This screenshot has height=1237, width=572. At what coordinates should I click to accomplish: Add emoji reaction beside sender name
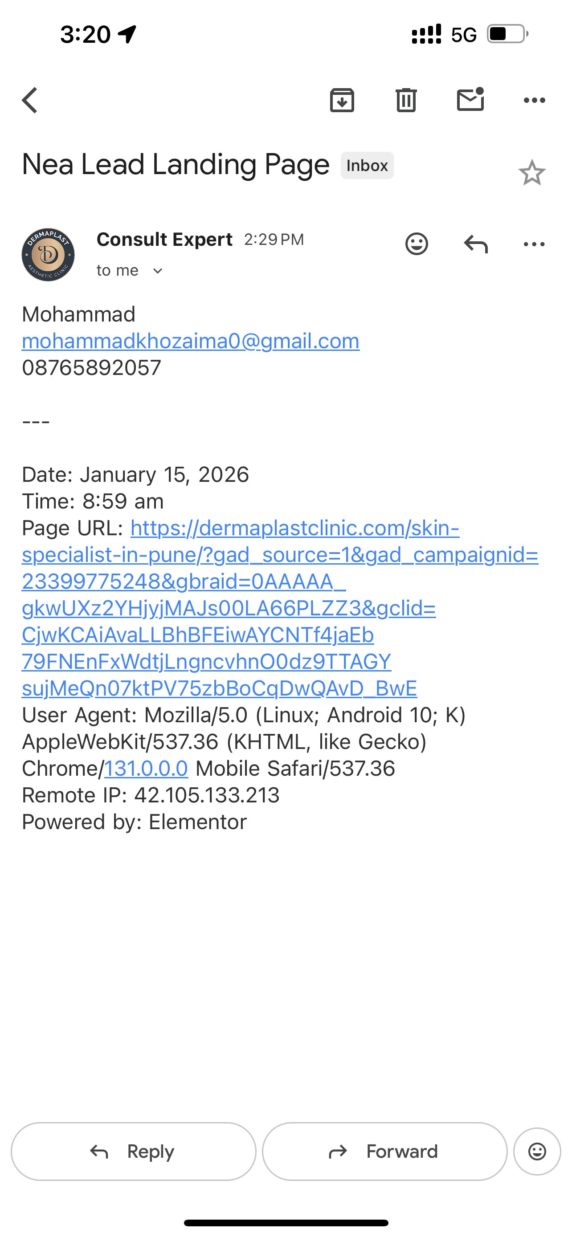[417, 244]
